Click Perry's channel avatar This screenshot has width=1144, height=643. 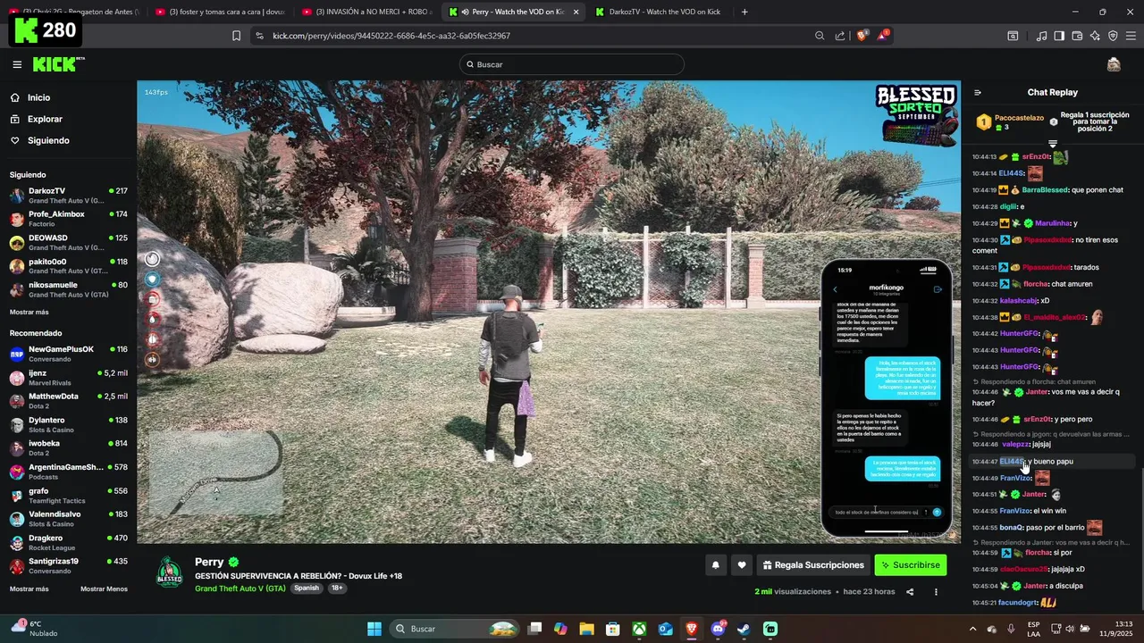(170, 572)
